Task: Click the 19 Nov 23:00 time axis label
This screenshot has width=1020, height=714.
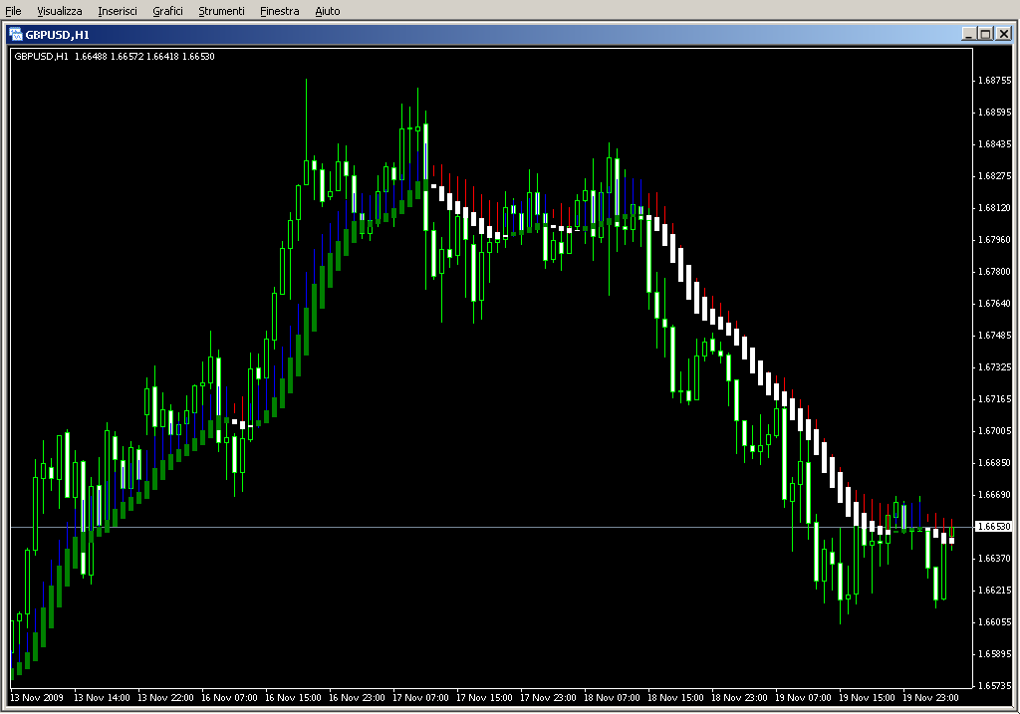Action: (933, 698)
